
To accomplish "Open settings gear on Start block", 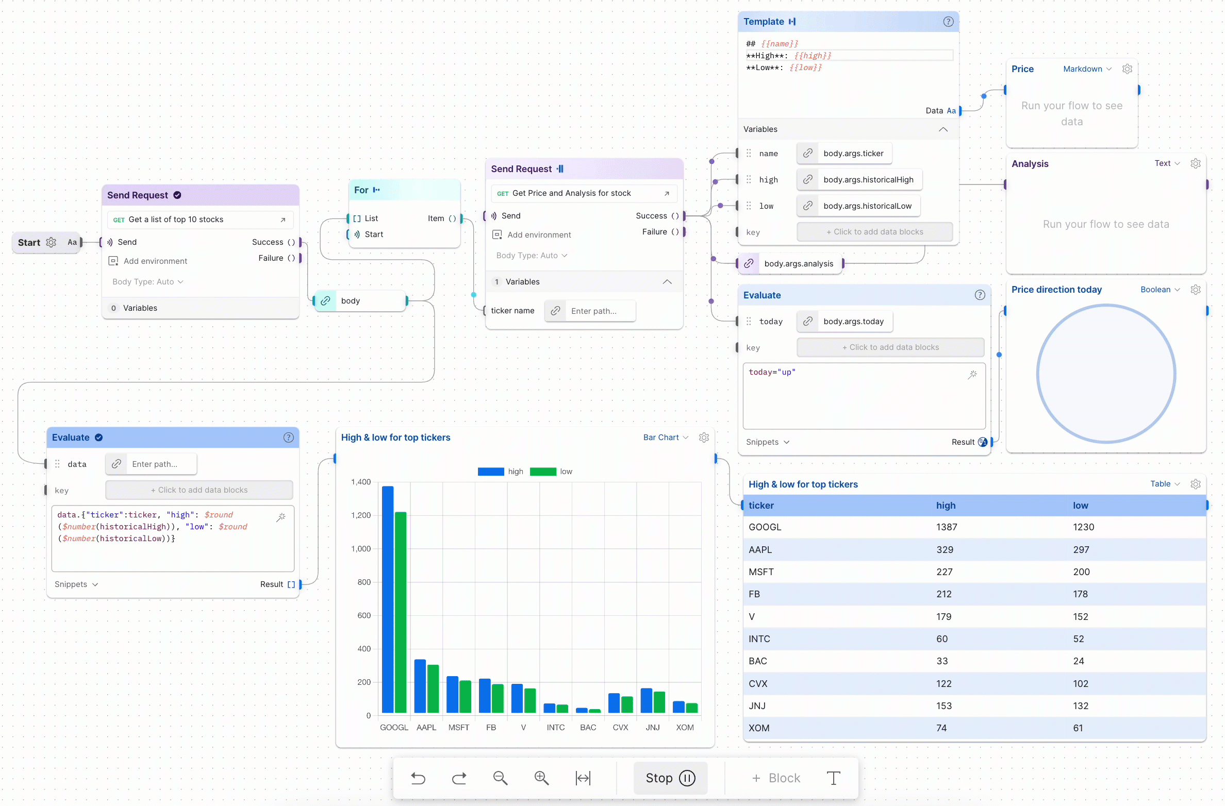I will click(x=51, y=242).
